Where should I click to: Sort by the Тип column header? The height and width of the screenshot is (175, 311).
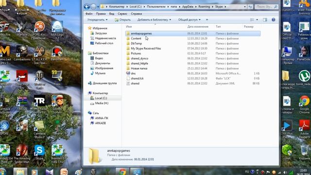coord(218,27)
